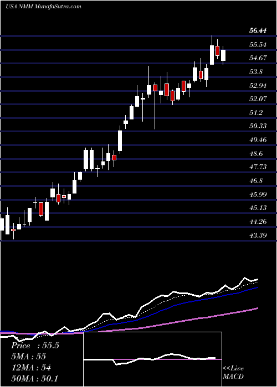Click the 55.54 price axis label
The width and height of the screenshot is (277, 387).
(x=258, y=45)
